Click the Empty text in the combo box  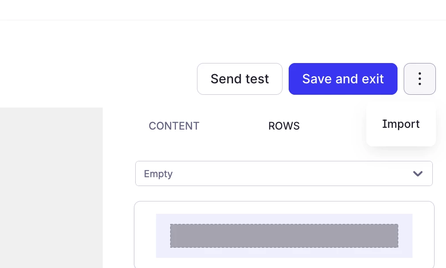(158, 174)
